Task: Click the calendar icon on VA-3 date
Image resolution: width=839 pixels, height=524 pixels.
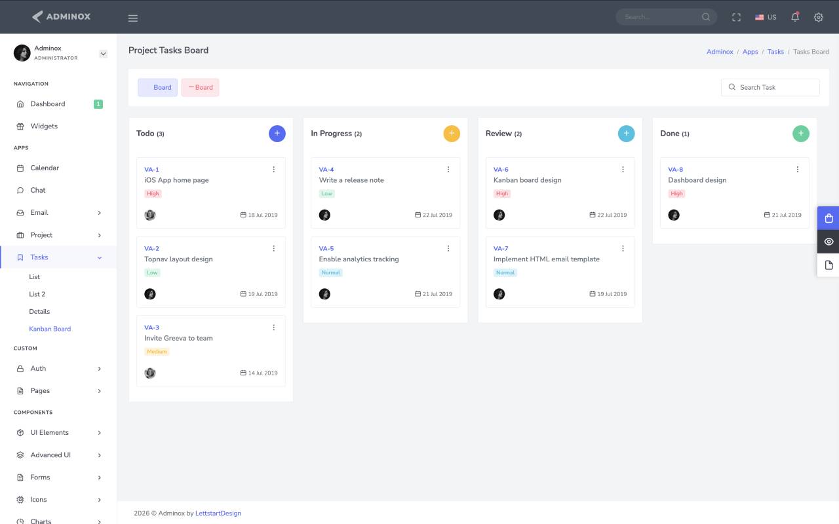Action: (243, 373)
